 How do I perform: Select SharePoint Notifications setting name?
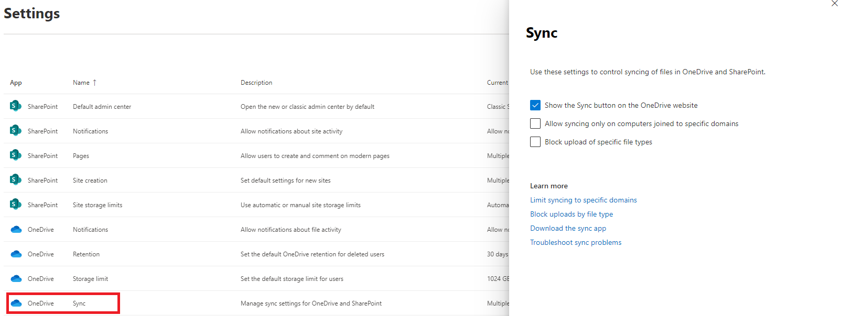(x=90, y=131)
